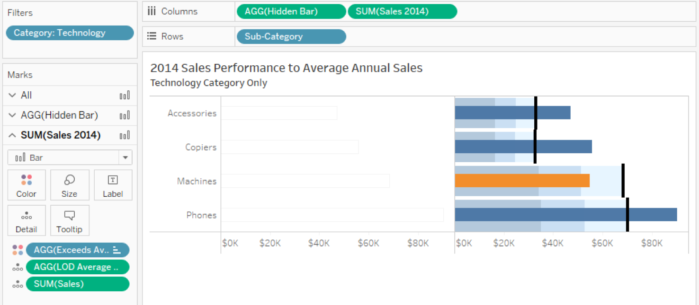Viewport: 699px width, 305px height.
Task: Click the color legend dots beside AGG(Exceeds pill
Action: tap(18, 250)
